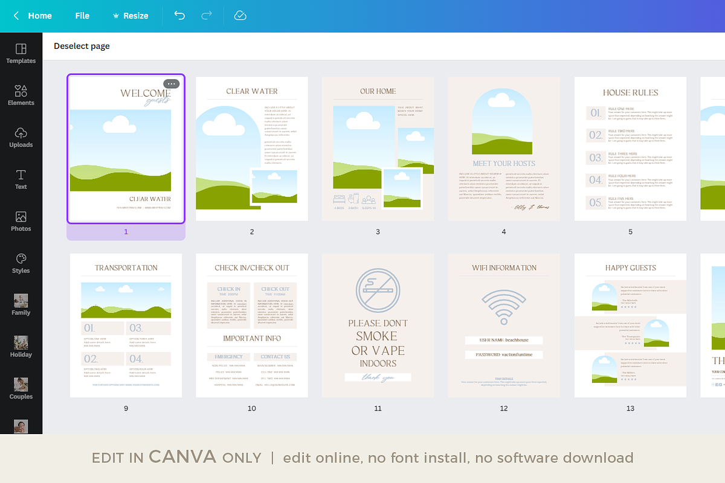Click the Undo arrow icon
Viewport: 725px width, 483px height.
pyautogui.click(x=179, y=16)
